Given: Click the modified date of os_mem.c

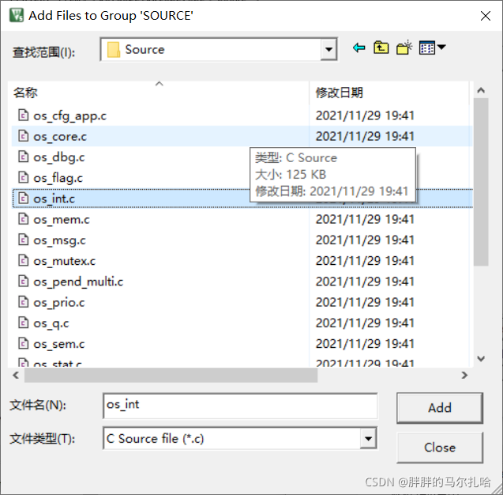Looking at the screenshot, I should point(365,219).
